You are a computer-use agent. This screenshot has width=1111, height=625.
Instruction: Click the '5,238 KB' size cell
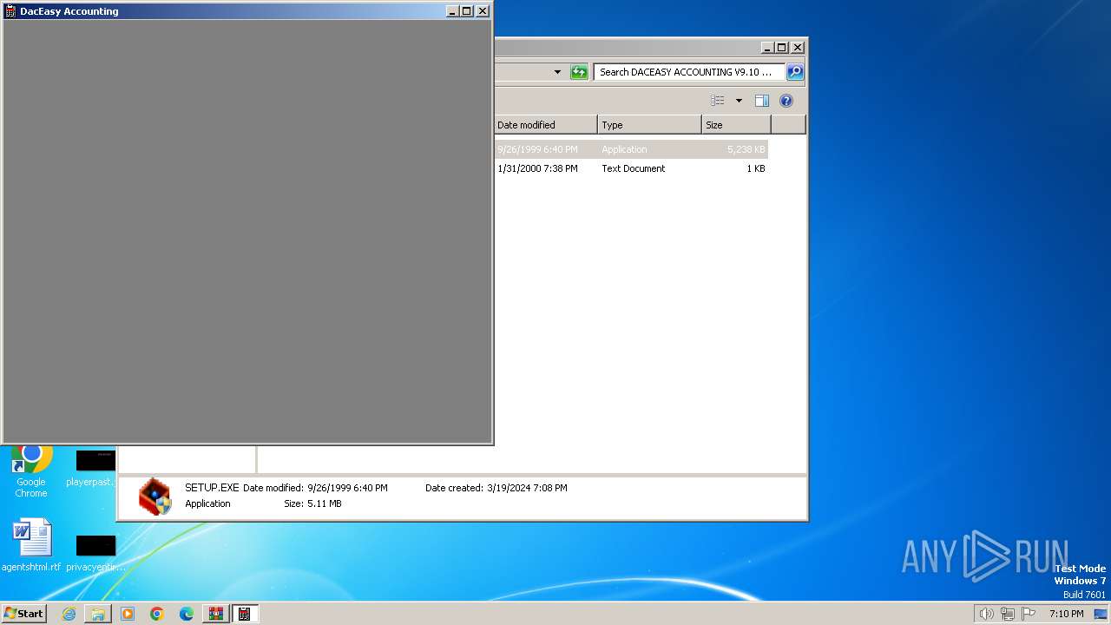pyautogui.click(x=746, y=149)
